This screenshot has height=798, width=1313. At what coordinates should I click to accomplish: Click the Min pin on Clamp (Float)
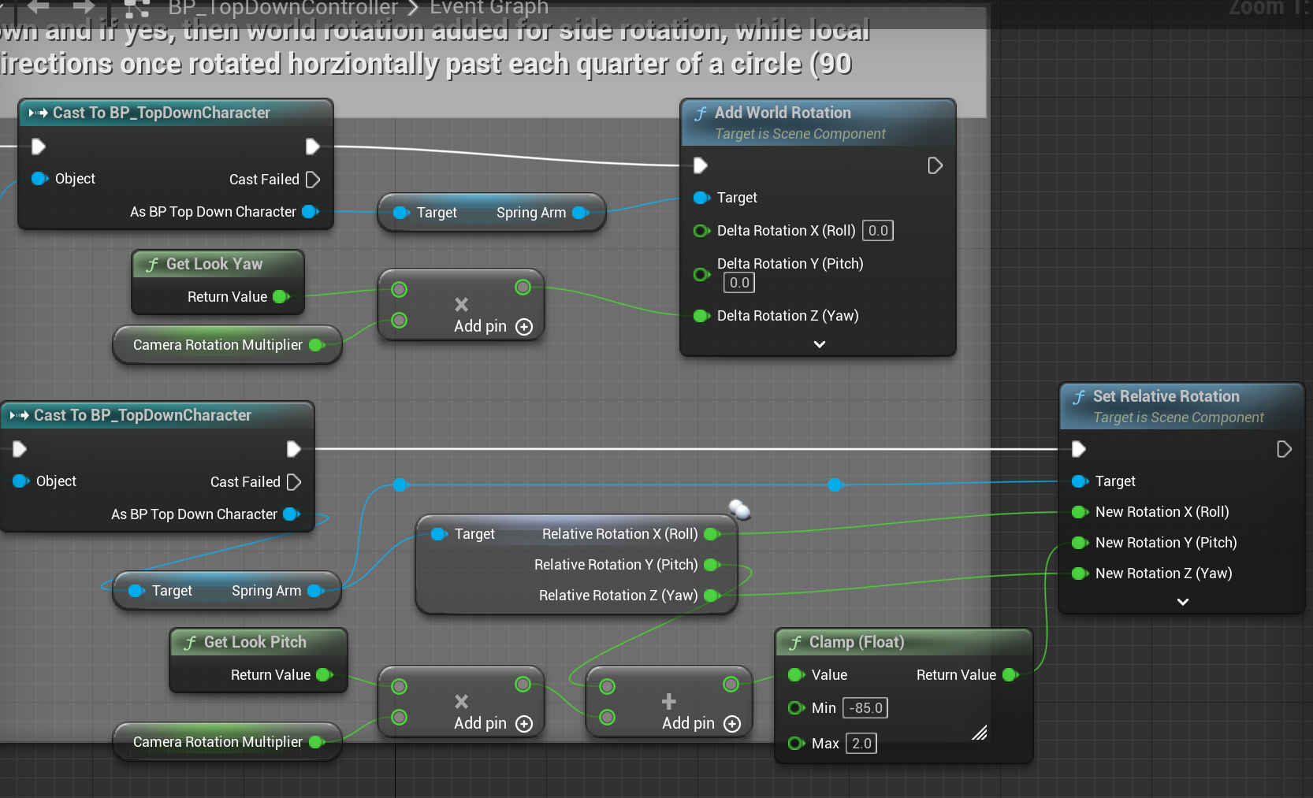796,708
